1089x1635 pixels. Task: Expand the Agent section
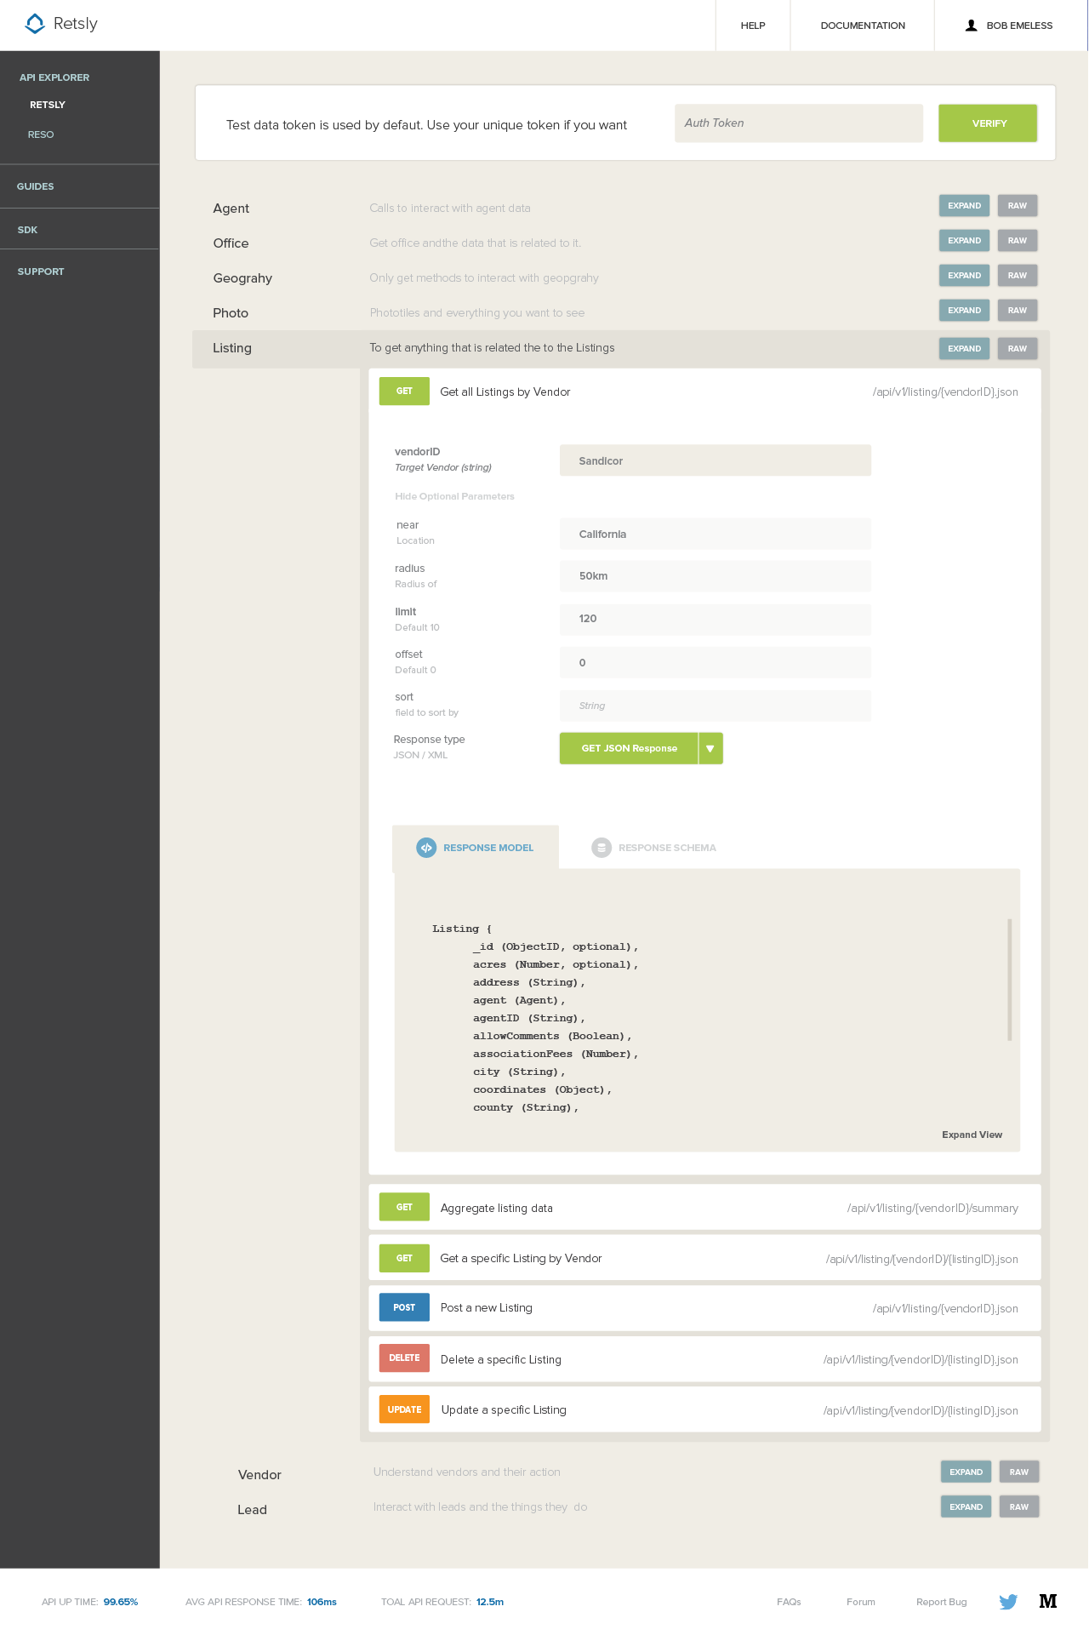[964, 206]
